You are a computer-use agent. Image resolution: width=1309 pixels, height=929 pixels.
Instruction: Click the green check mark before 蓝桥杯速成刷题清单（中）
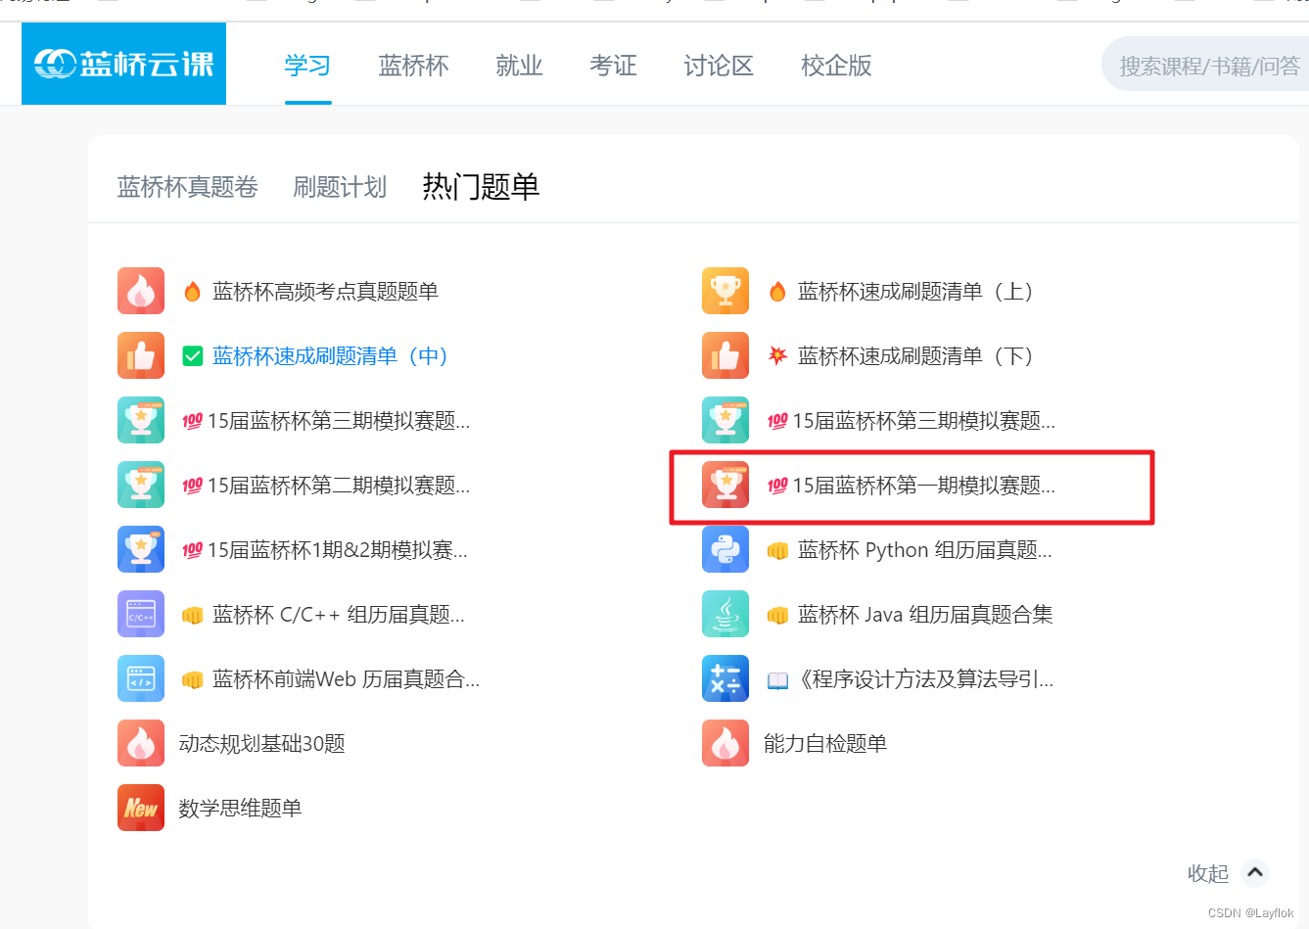(193, 356)
